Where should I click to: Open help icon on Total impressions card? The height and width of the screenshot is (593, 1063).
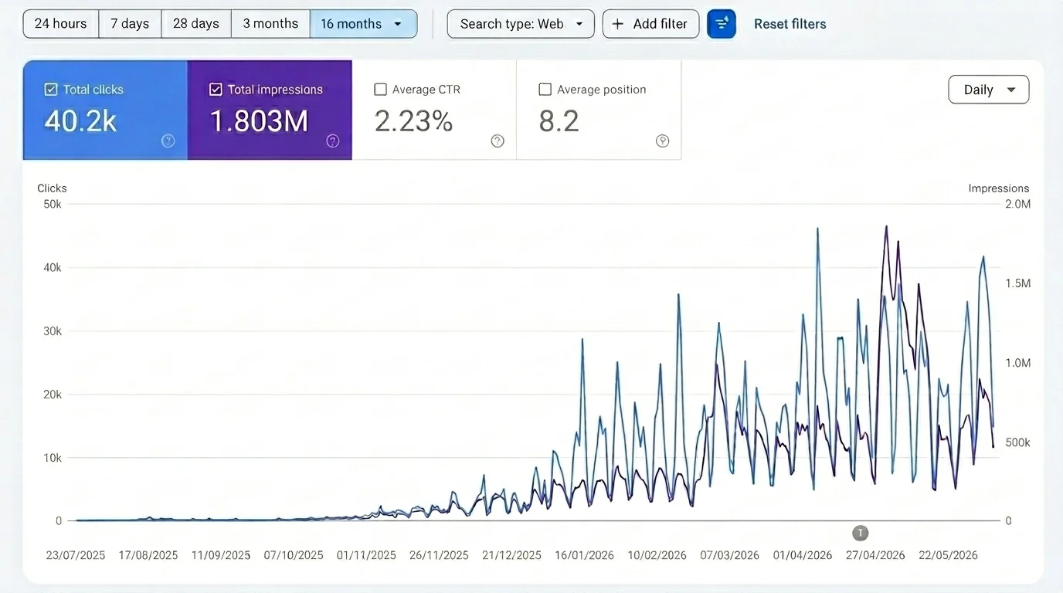pyautogui.click(x=332, y=141)
